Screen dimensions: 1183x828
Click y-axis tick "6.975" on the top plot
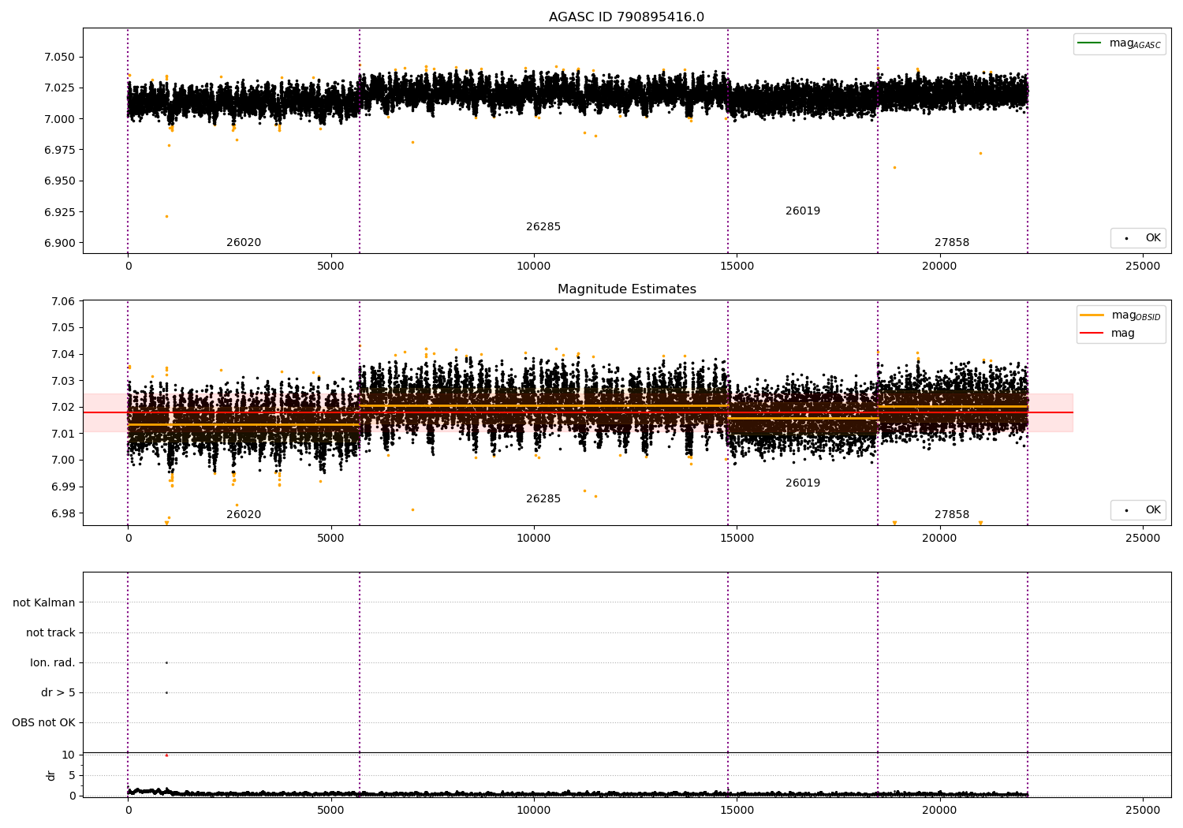[59, 150]
